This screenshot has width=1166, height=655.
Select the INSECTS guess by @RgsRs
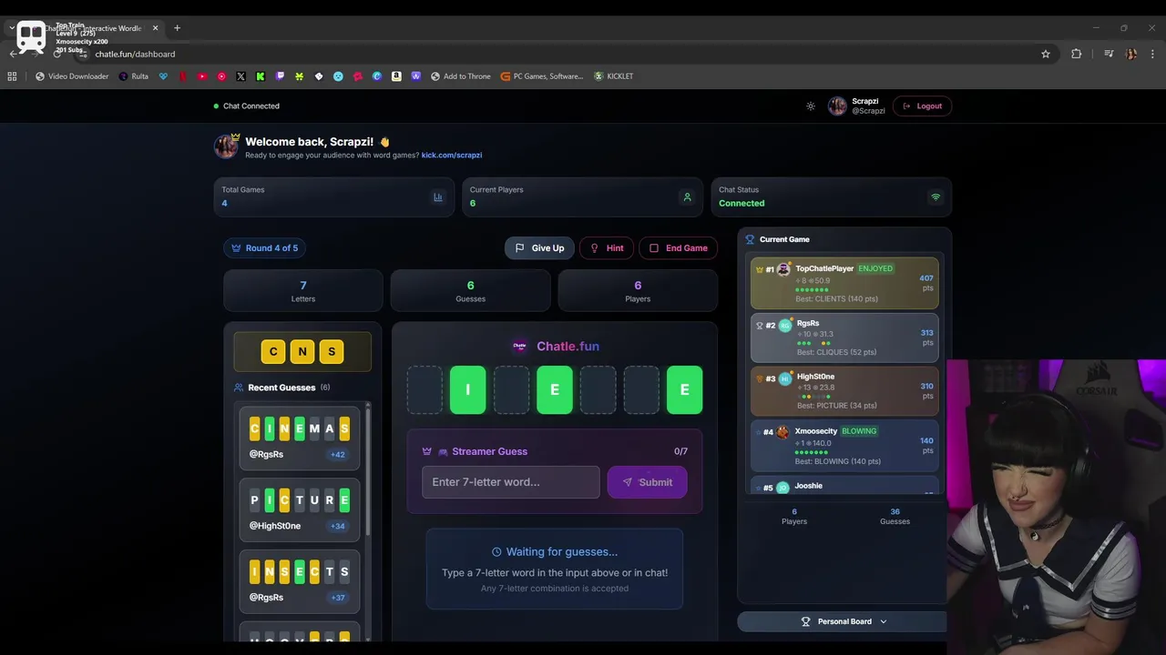tap(300, 581)
